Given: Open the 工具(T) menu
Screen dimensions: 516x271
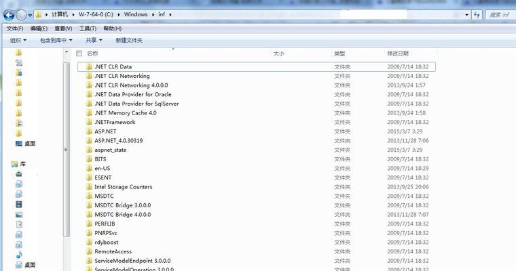Looking at the screenshot, I should coord(88,28).
